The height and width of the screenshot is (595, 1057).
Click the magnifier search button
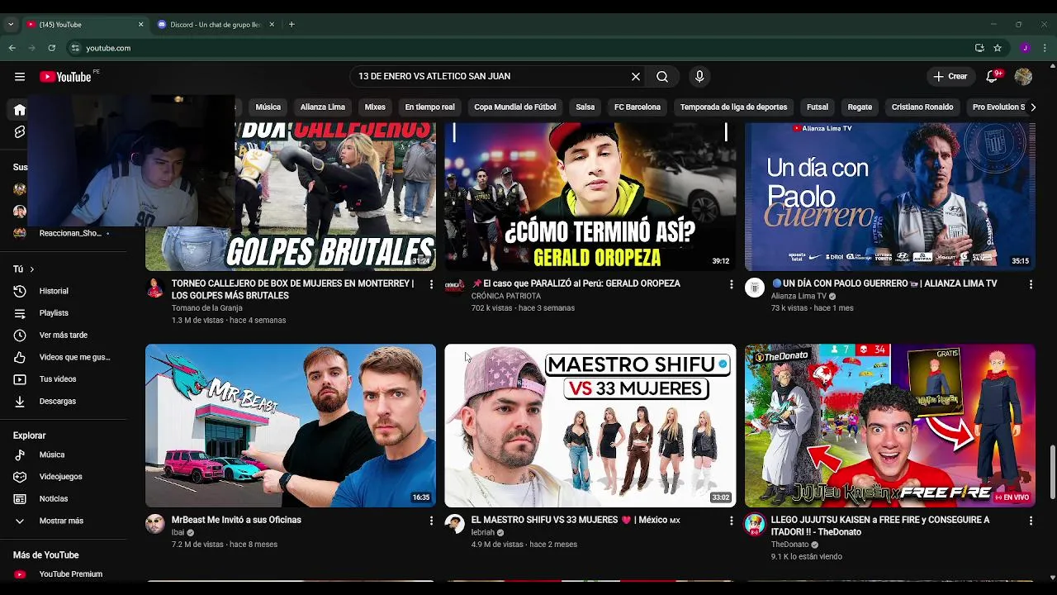[x=662, y=77]
